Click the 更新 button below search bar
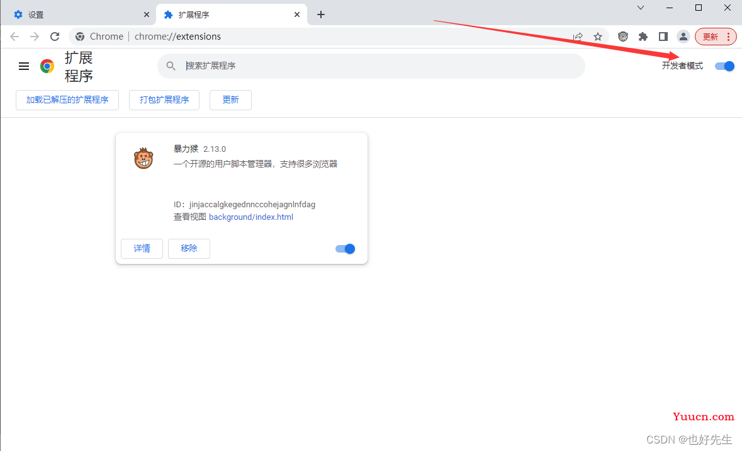The image size is (742, 451). [x=230, y=100]
